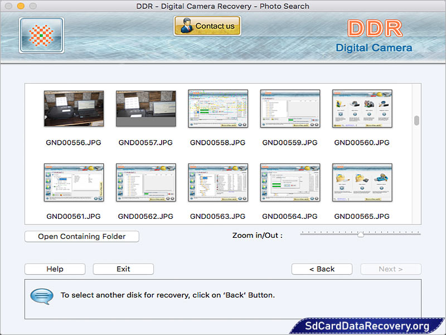Screen dimensions: 446x335
Task: Select the GND00558.JPG thumbnail
Action: (218, 108)
